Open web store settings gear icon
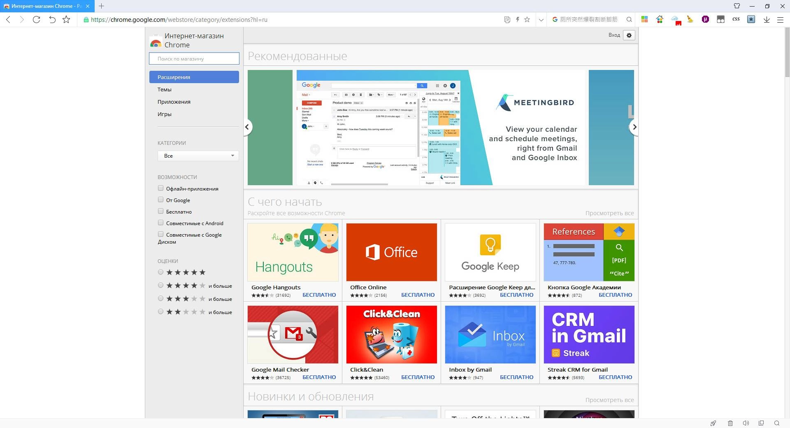The width and height of the screenshot is (790, 428). (629, 35)
